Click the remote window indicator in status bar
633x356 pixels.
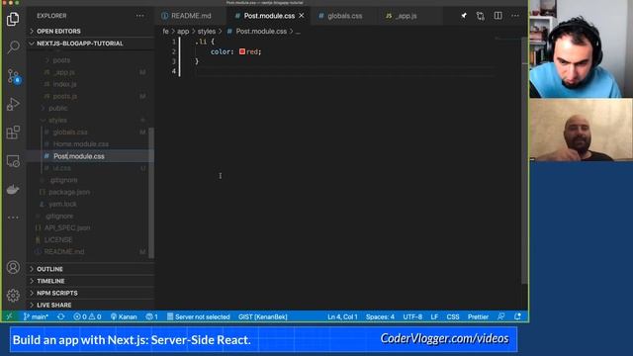coord(9,316)
